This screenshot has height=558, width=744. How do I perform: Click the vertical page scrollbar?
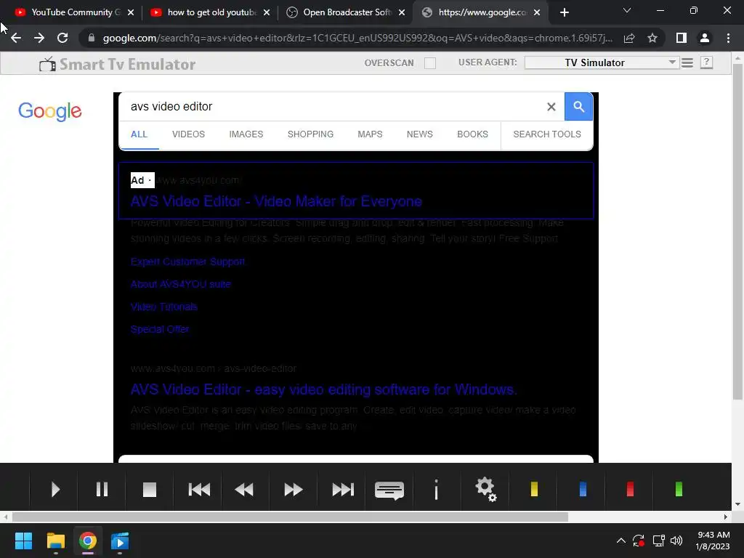[737, 231]
